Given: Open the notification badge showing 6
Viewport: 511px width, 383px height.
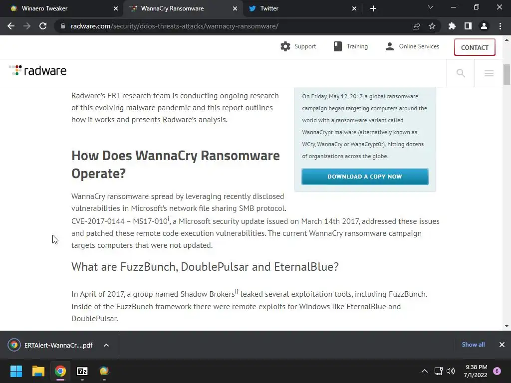Looking at the screenshot, I should click(x=497, y=371).
